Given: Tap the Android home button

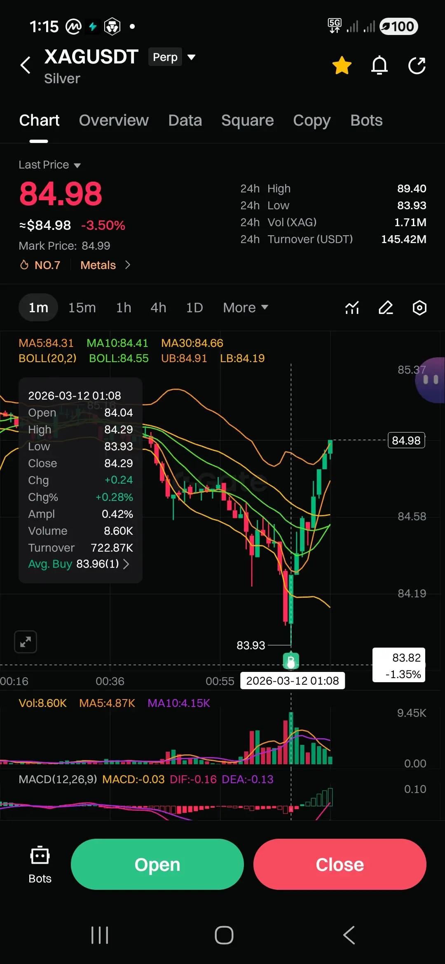Looking at the screenshot, I should tap(224, 935).
